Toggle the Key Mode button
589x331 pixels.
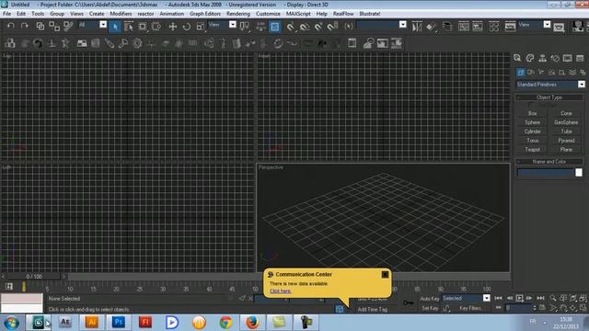pyautogui.click(x=498, y=308)
